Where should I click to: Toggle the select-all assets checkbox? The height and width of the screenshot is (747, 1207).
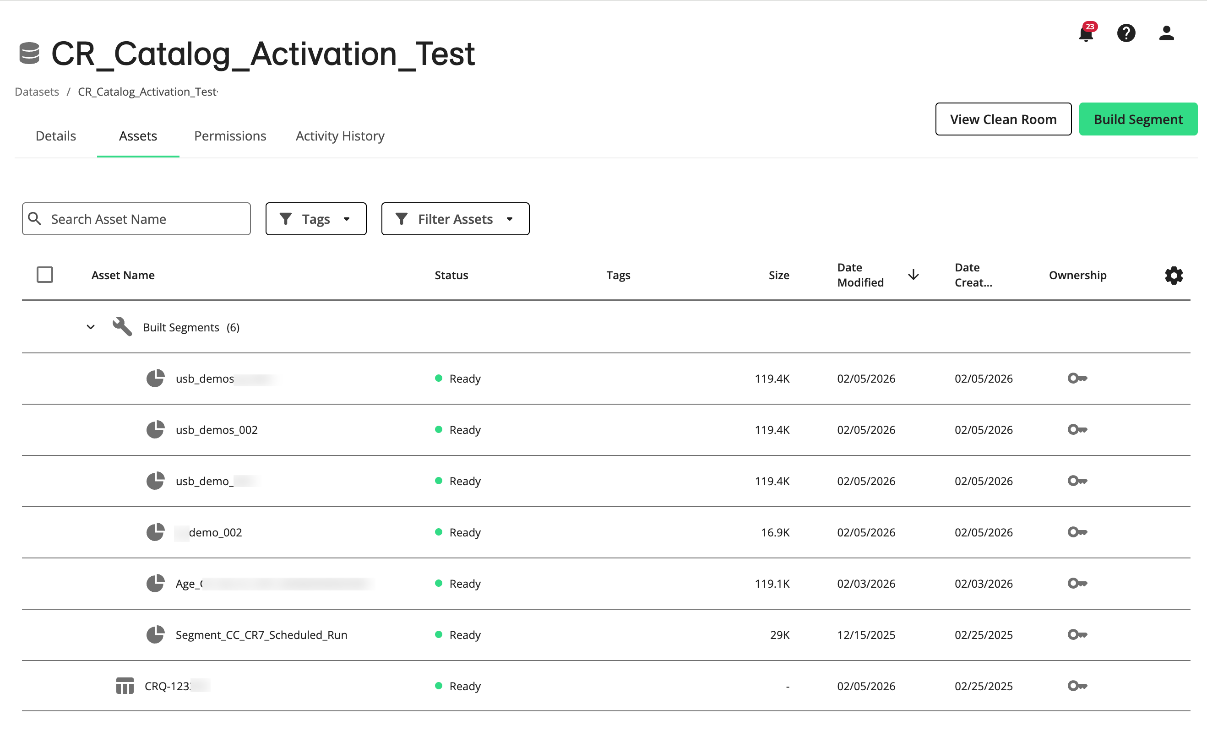tap(45, 274)
